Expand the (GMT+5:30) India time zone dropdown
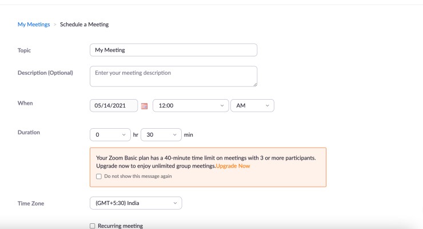Image resolution: width=423 pixels, height=229 pixels. (135, 203)
